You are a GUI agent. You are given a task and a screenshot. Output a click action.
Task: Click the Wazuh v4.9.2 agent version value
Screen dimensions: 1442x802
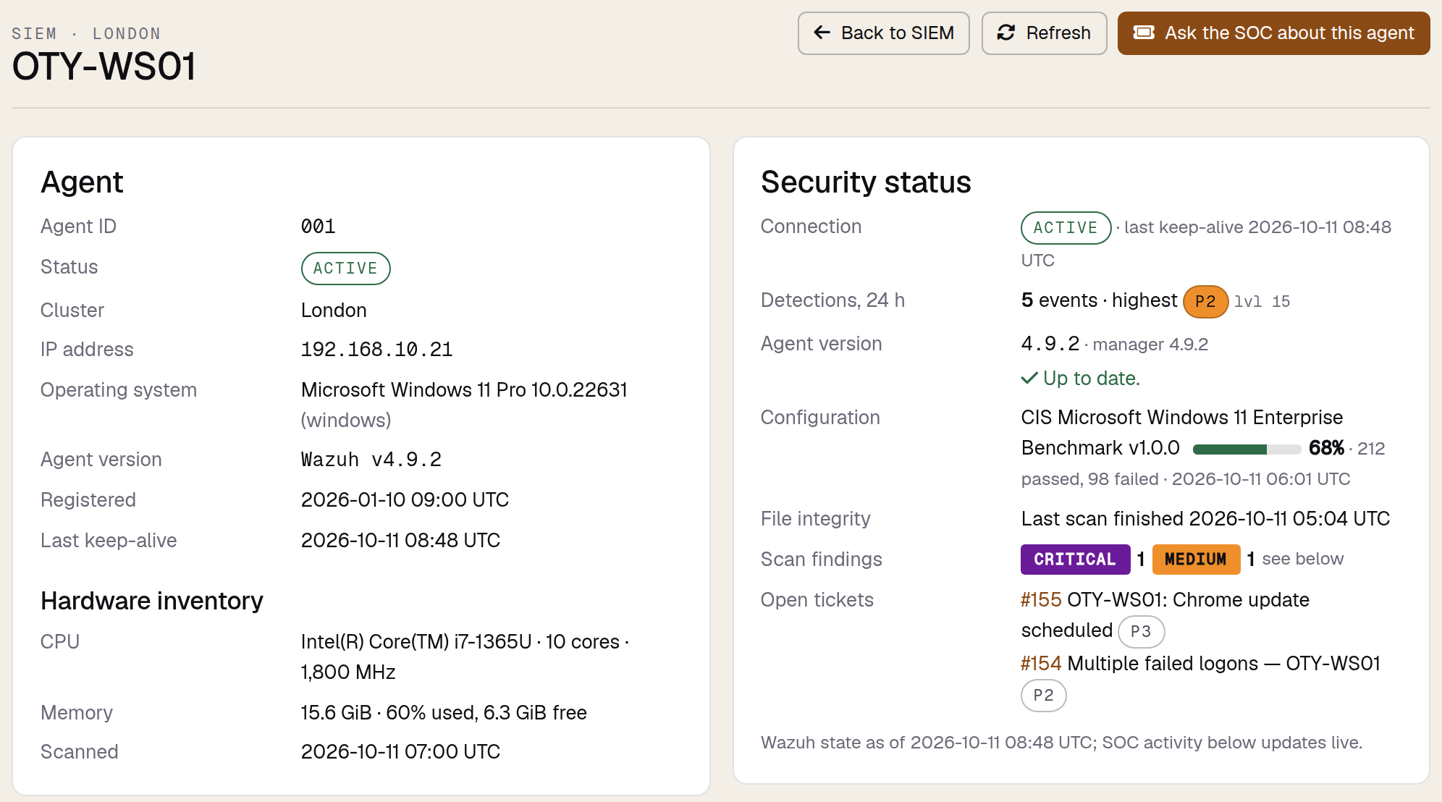pyautogui.click(x=371, y=460)
